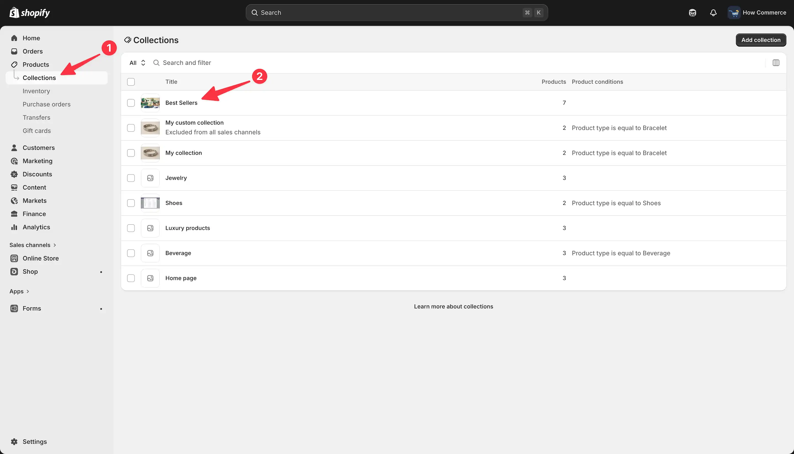794x454 pixels.
Task: Check the My custom collection checkbox
Action: click(131, 128)
